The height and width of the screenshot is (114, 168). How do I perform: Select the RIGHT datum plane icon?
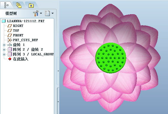tap(10, 26)
